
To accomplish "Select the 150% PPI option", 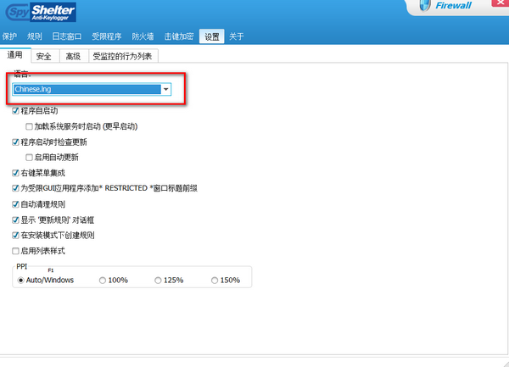I will pyautogui.click(x=214, y=280).
